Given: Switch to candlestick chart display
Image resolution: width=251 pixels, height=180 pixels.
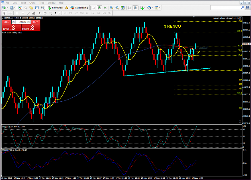Looking at the screenshot, I should point(100,8).
